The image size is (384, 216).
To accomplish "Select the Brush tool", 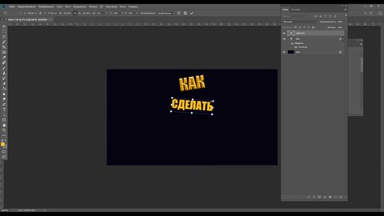I will pos(4,68).
